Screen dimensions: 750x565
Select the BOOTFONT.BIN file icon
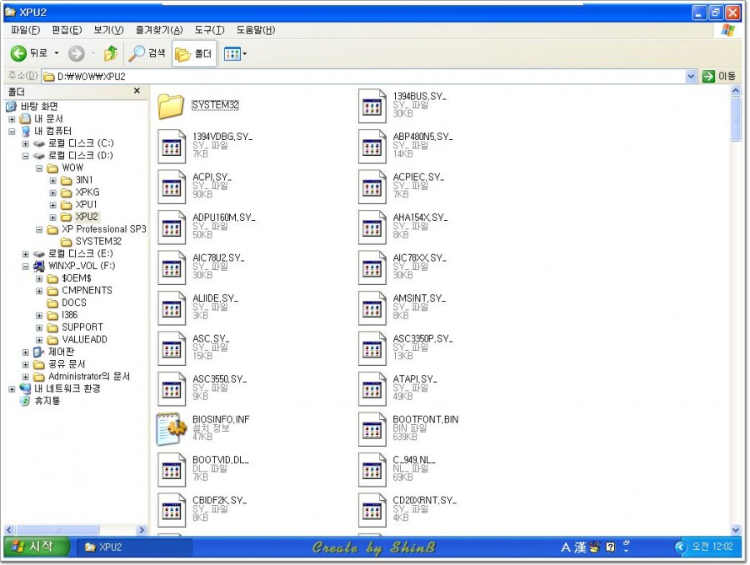tap(372, 429)
